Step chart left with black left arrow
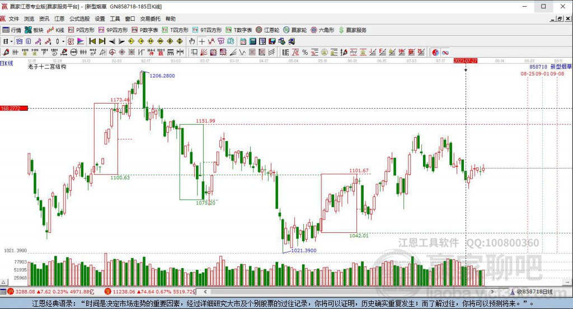 point(112,41)
